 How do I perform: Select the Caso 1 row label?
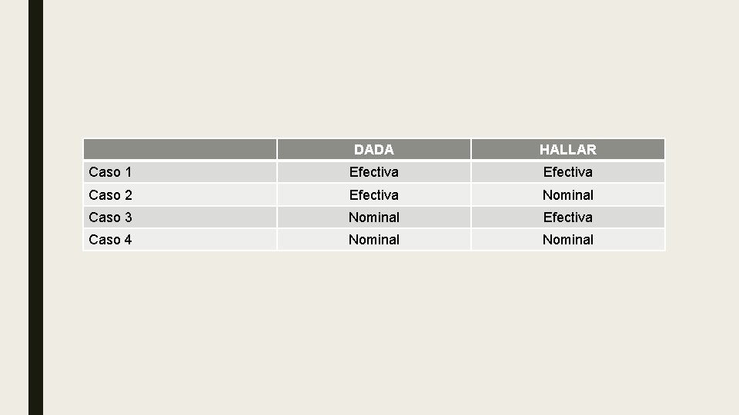(x=180, y=171)
